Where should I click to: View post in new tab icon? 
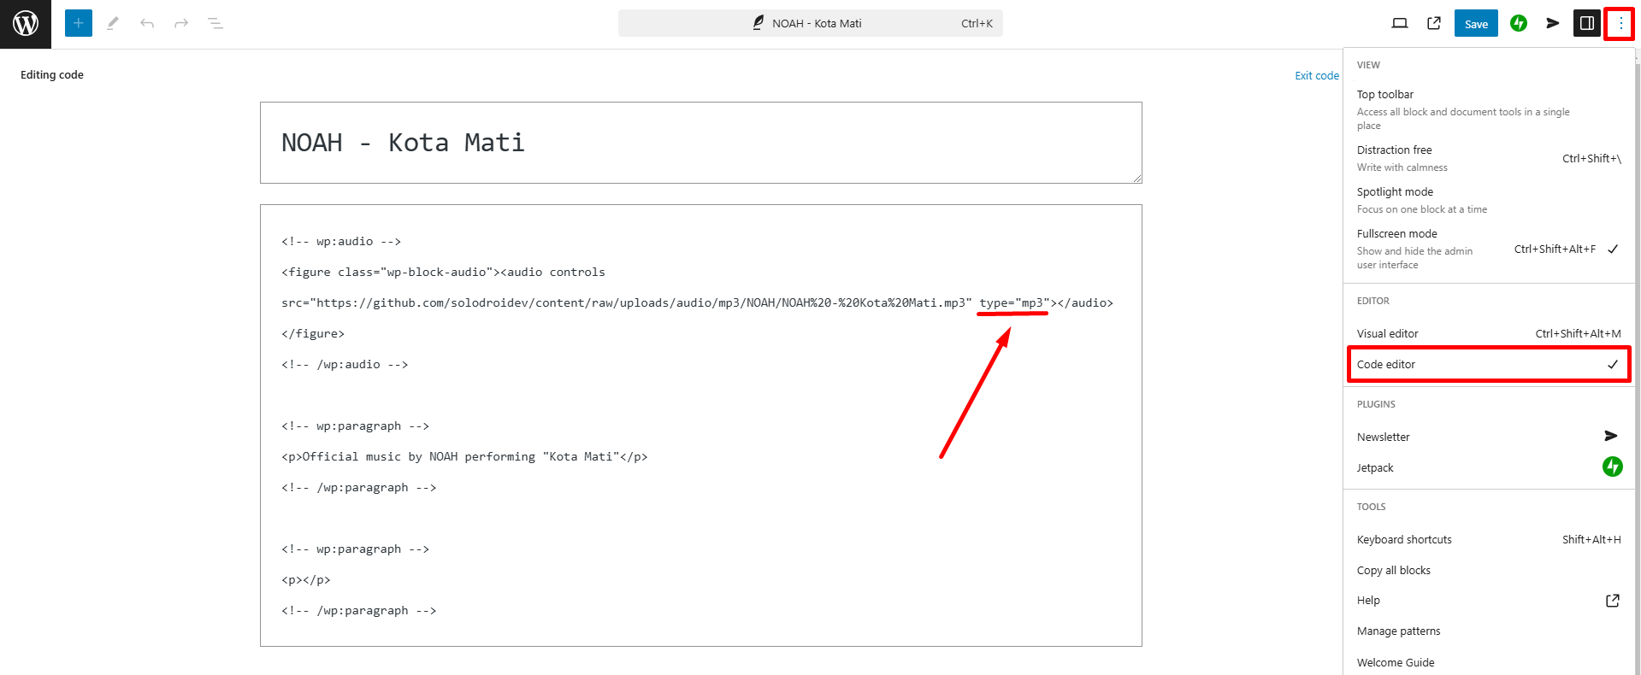(x=1434, y=23)
